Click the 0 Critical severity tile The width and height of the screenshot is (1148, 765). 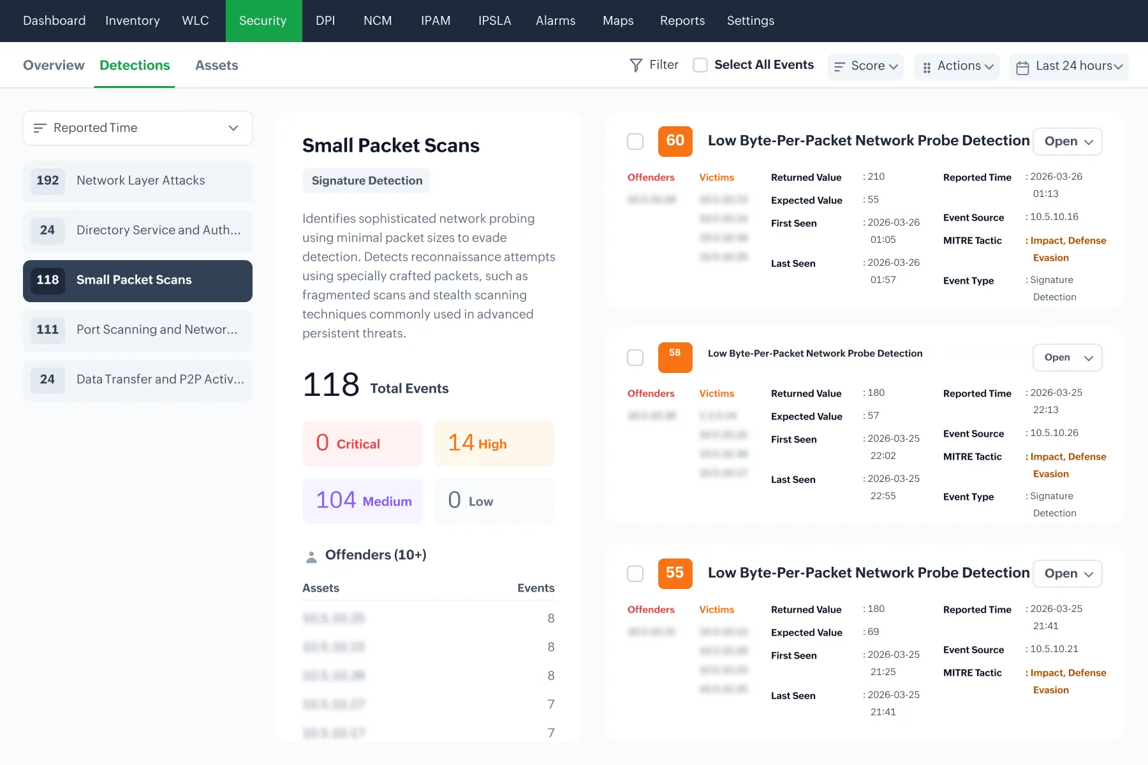point(362,444)
